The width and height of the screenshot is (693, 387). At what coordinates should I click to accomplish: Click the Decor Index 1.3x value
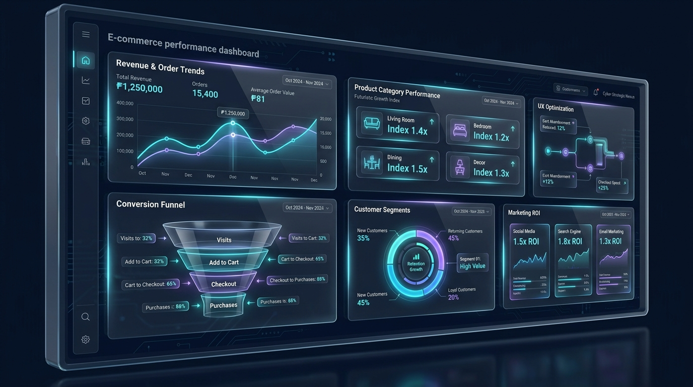point(491,173)
